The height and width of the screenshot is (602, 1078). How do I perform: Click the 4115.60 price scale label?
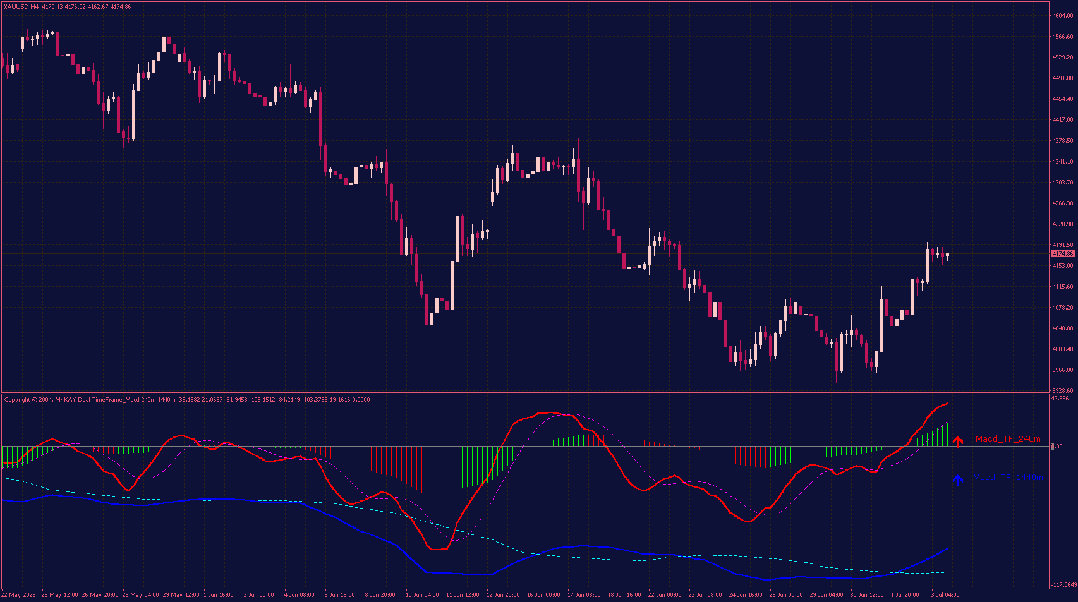(x=1063, y=287)
